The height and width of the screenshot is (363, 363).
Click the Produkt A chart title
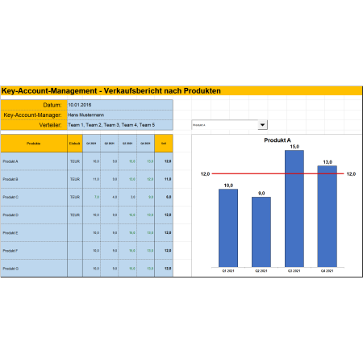[277, 140]
